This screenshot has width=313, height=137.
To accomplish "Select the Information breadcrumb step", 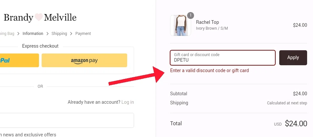I will 33,34.
